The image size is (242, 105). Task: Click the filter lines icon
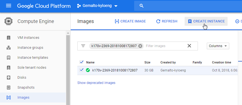[x=83, y=46]
